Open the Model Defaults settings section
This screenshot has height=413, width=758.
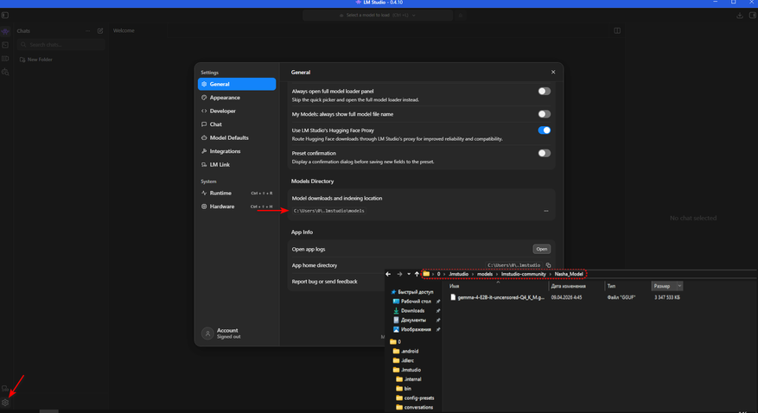click(x=237, y=137)
